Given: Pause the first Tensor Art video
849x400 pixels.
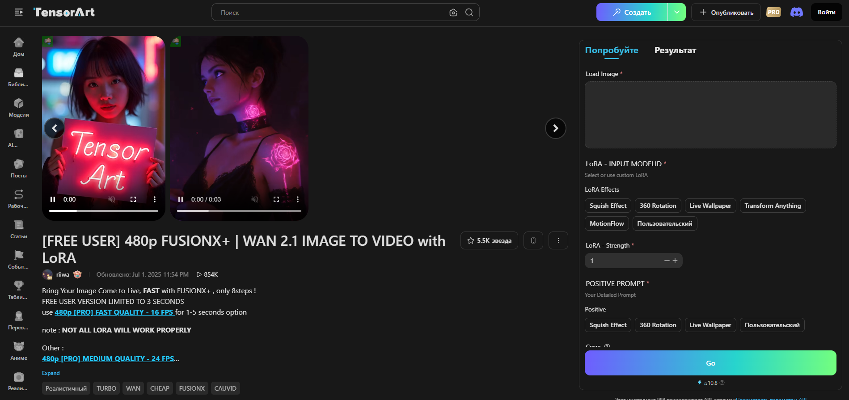Looking at the screenshot, I should pyautogui.click(x=53, y=199).
